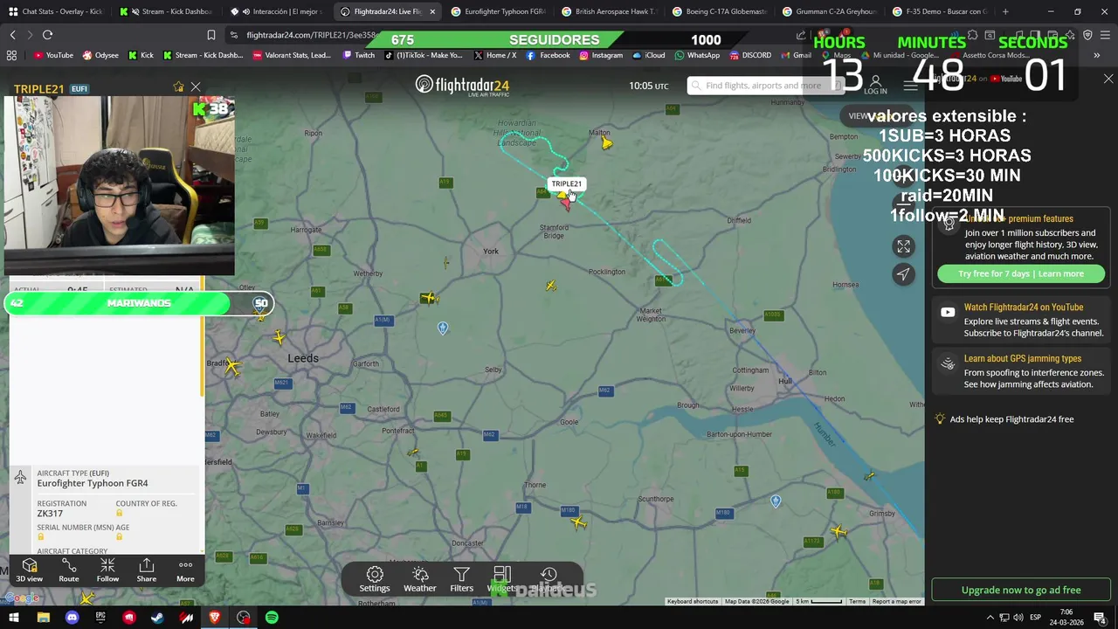Select the yellow aircraft near Grimsby
1118x629 pixels.
coord(838,531)
